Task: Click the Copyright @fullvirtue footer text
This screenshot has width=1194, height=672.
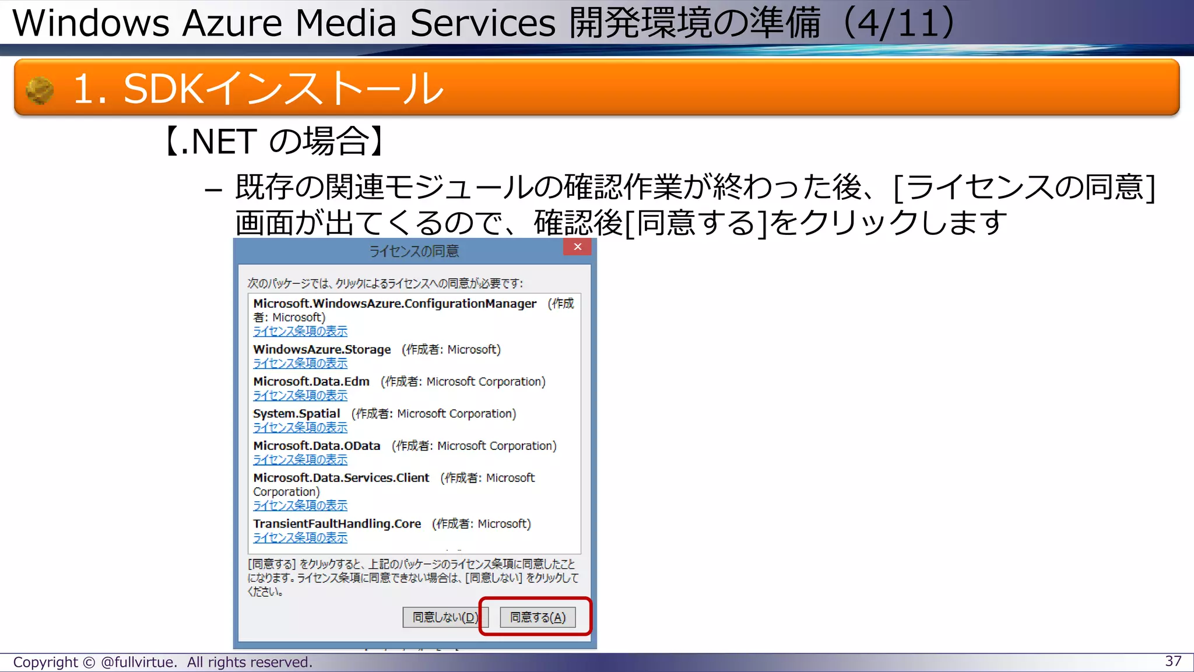Action: [163, 662]
